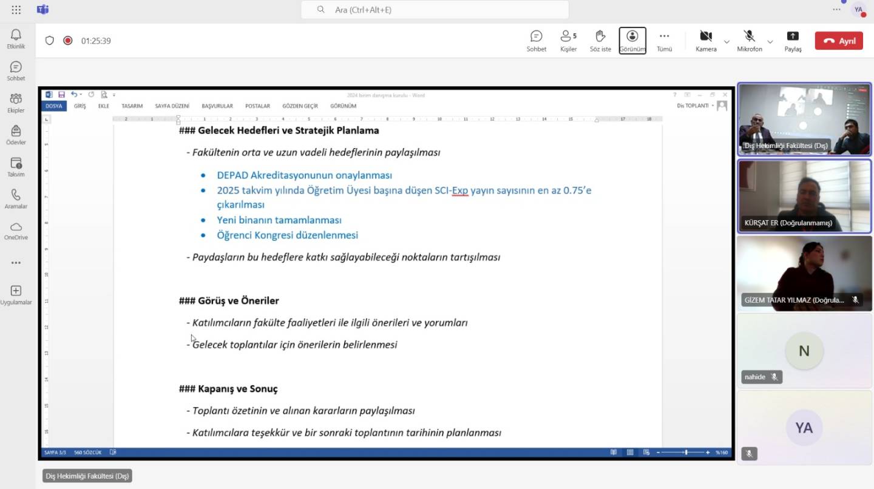Select nahide participant tile
Viewport: 874px width, 489px height.
tap(804, 350)
